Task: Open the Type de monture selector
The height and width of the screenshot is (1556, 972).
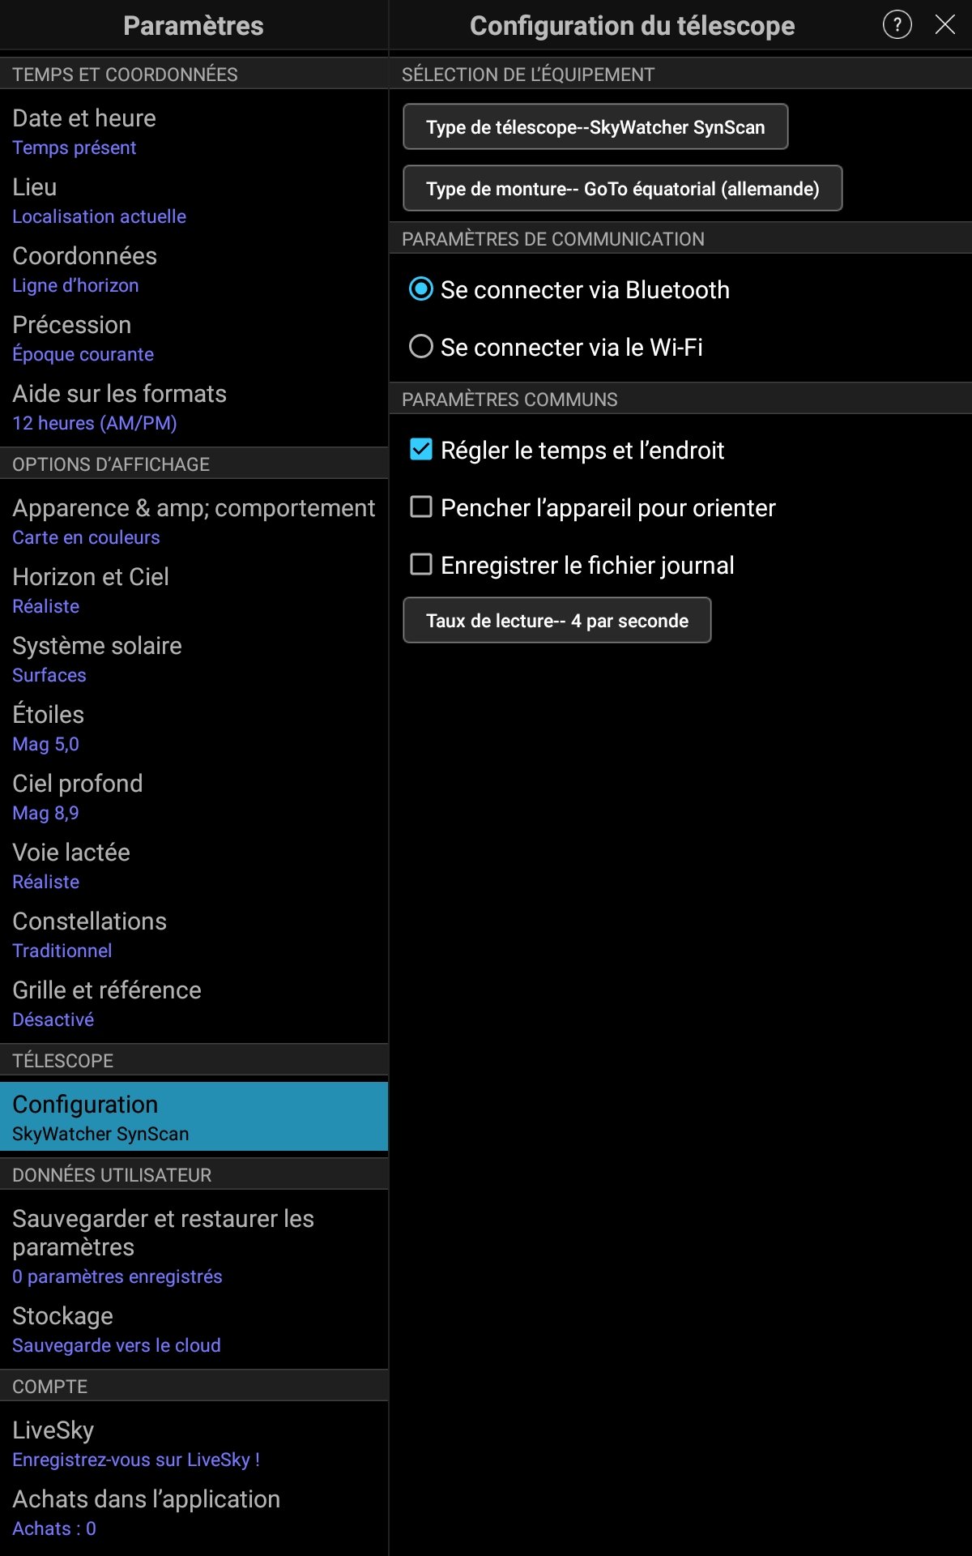Action: click(x=622, y=189)
